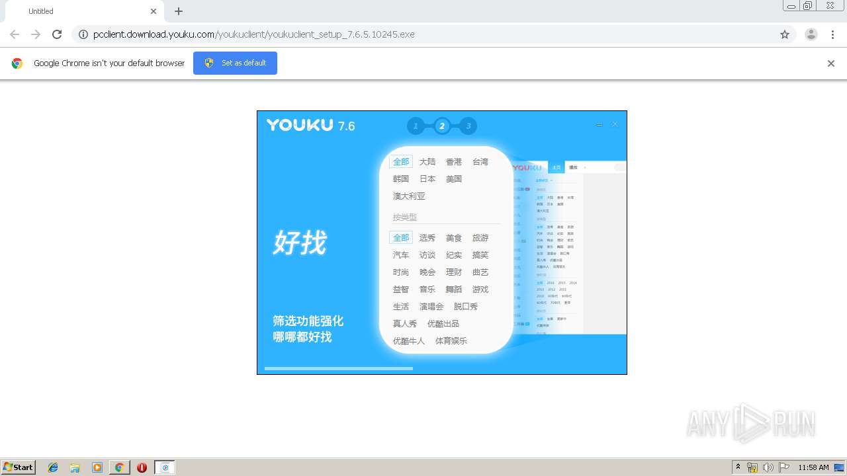Select the 台湾 region tag
This screenshot has height=476, width=847.
(x=480, y=161)
